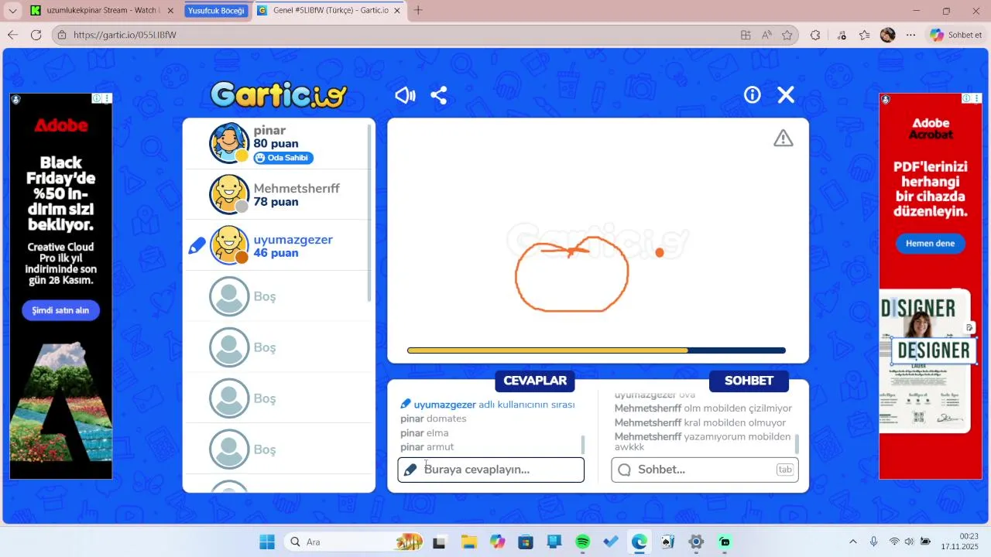Share the room with the share icon

[x=439, y=95]
